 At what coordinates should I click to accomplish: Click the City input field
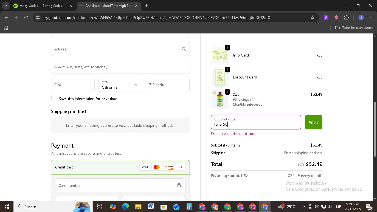(x=73, y=85)
